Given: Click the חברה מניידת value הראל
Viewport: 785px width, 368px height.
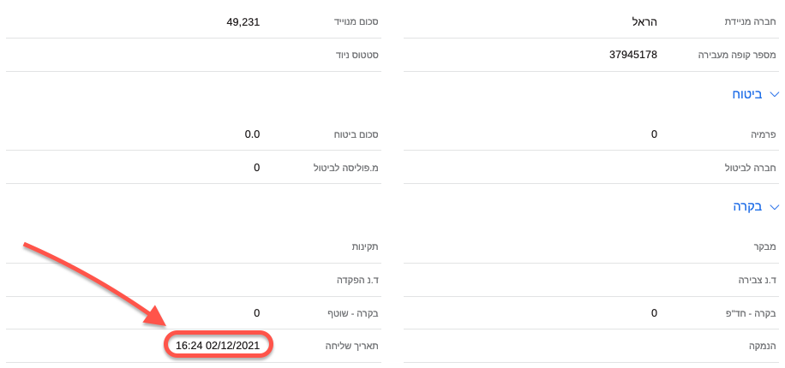Looking at the screenshot, I should click(x=643, y=22).
